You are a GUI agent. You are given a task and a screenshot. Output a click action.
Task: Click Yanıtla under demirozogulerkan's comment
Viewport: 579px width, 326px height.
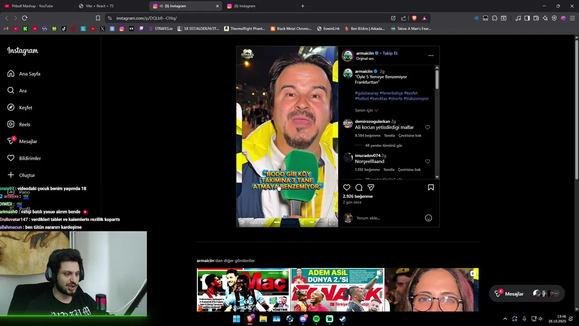pos(389,136)
